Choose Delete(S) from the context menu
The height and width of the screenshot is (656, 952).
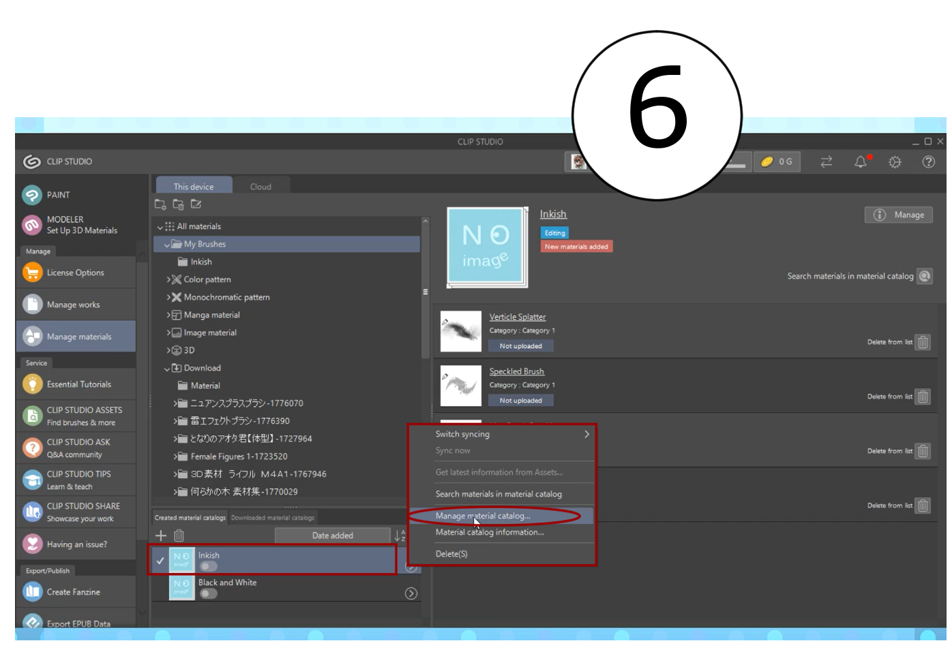coord(501,554)
